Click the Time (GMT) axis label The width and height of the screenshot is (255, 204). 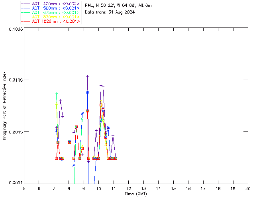click(136, 194)
